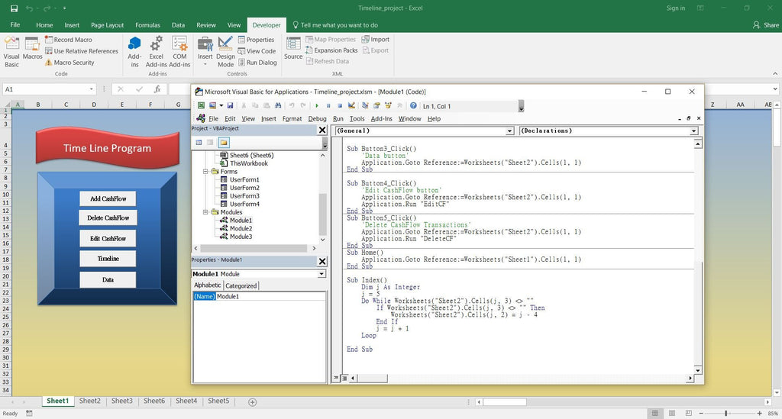
Task: Click the zoom in plus button
Action: 760,414
